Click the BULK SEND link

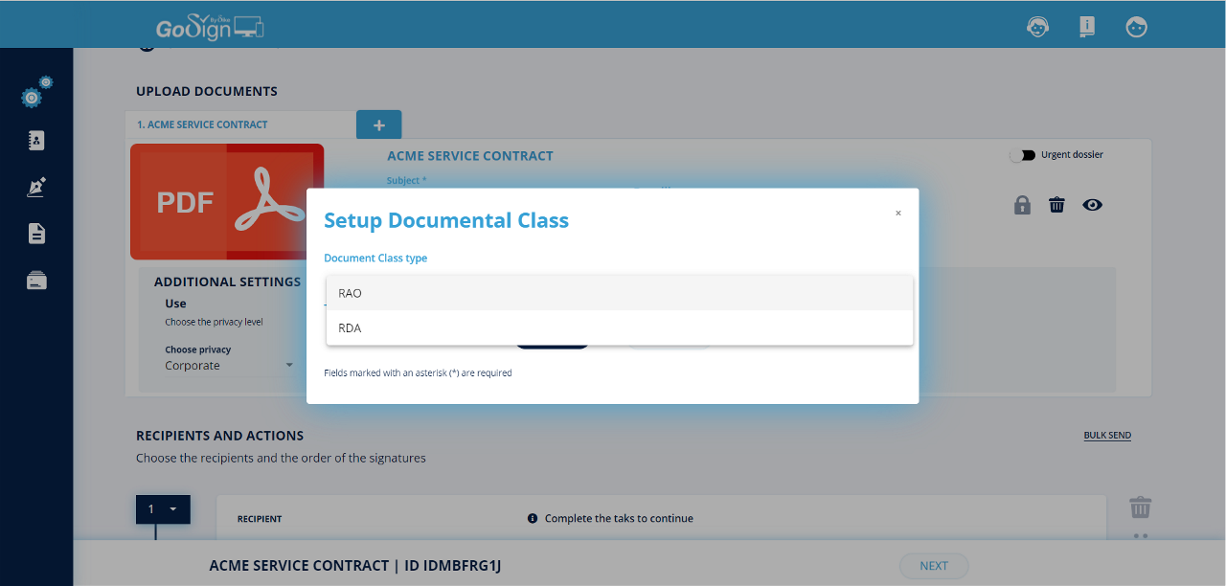(1107, 436)
